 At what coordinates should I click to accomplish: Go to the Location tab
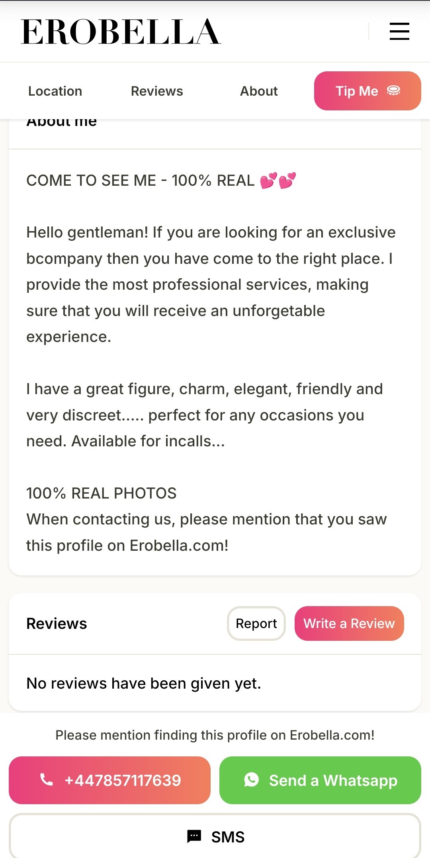point(55,91)
